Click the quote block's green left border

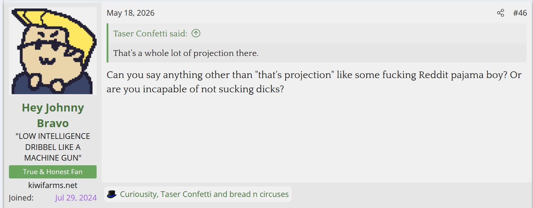(x=107, y=43)
